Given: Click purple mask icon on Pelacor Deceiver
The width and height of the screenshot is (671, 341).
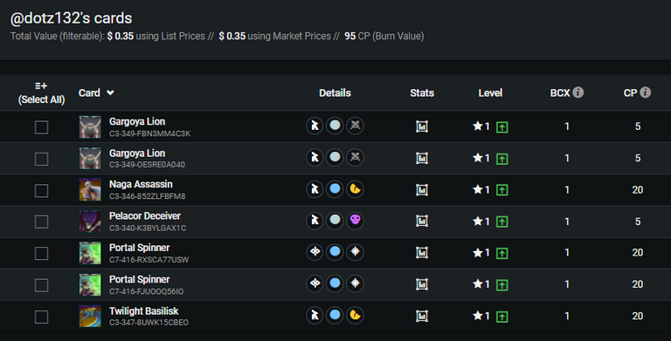Looking at the screenshot, I should [x=356, y=221].
